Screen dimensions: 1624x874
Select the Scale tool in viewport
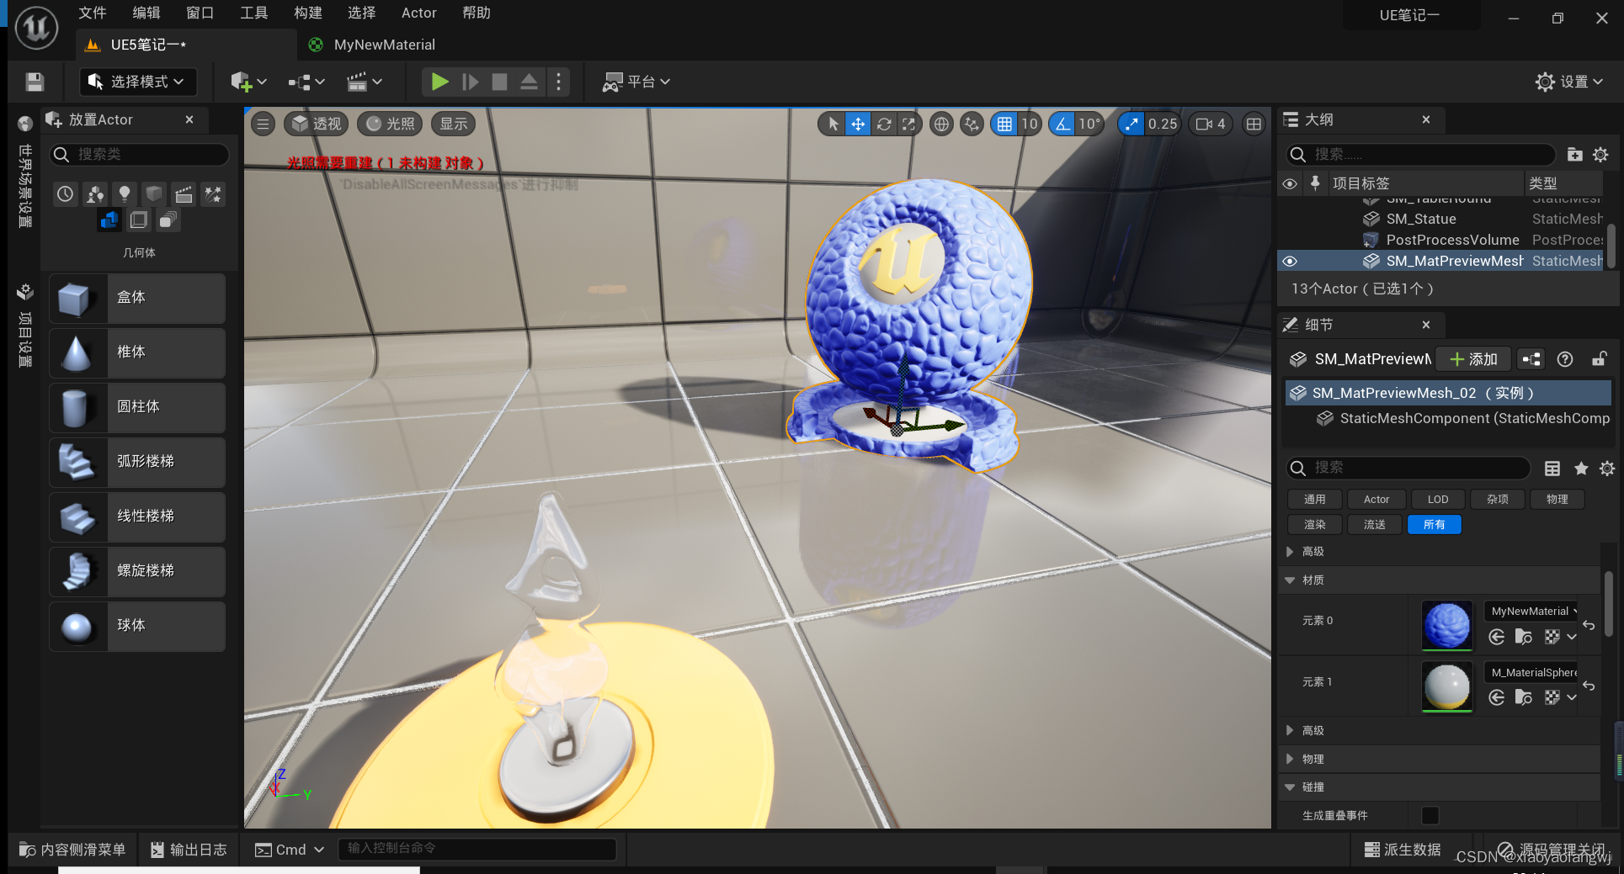point(908,124)
